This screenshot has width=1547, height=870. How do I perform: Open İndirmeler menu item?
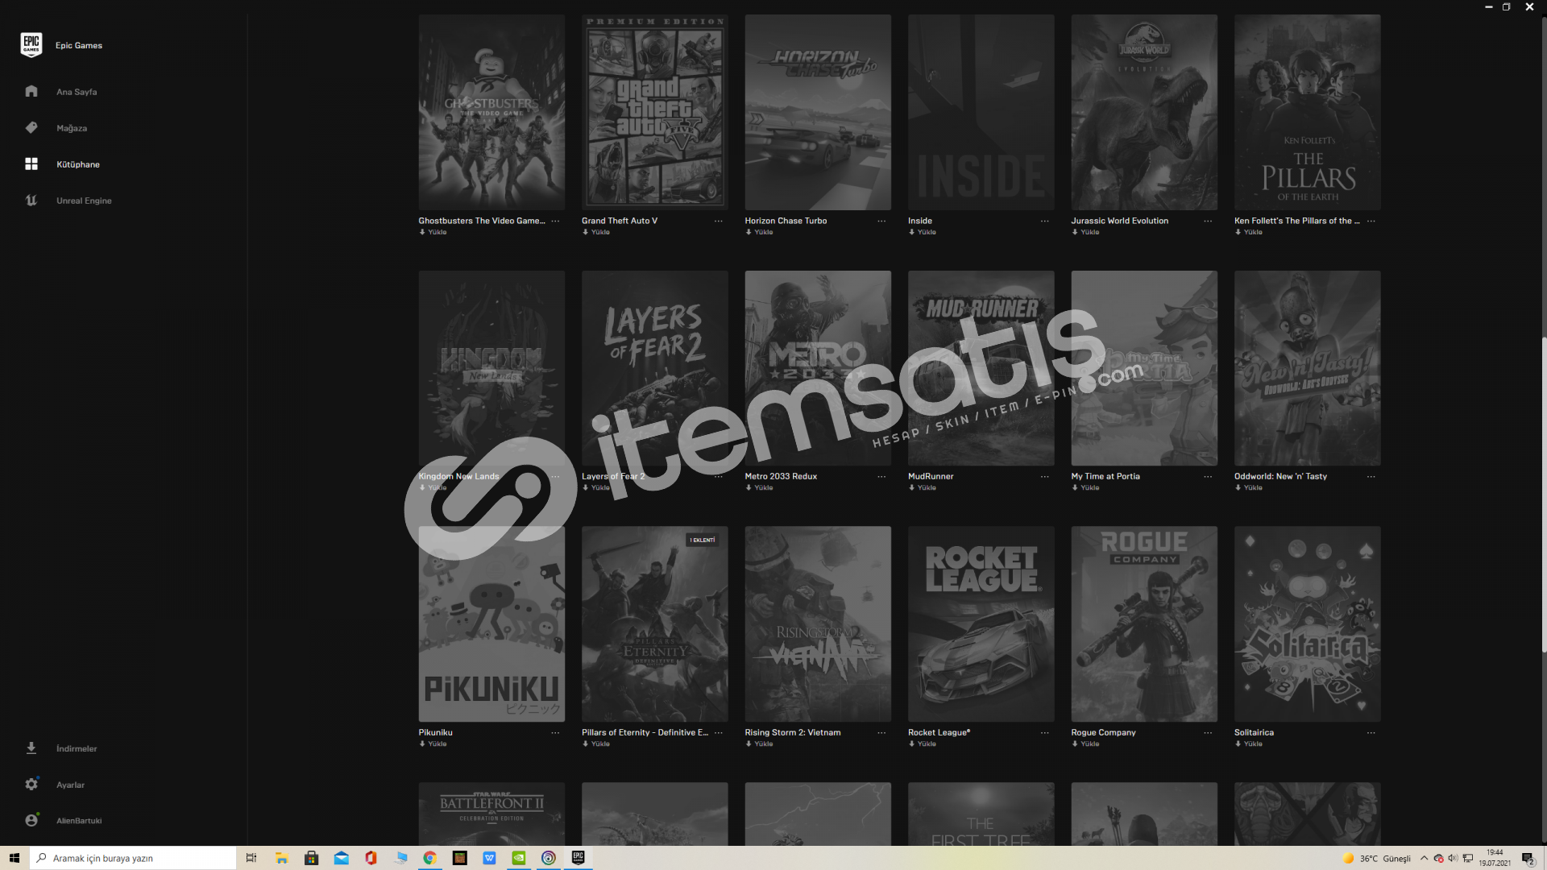coord(77,748)
